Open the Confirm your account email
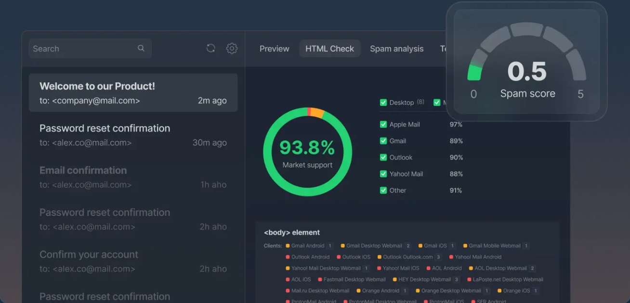 [x=133, y=261]
